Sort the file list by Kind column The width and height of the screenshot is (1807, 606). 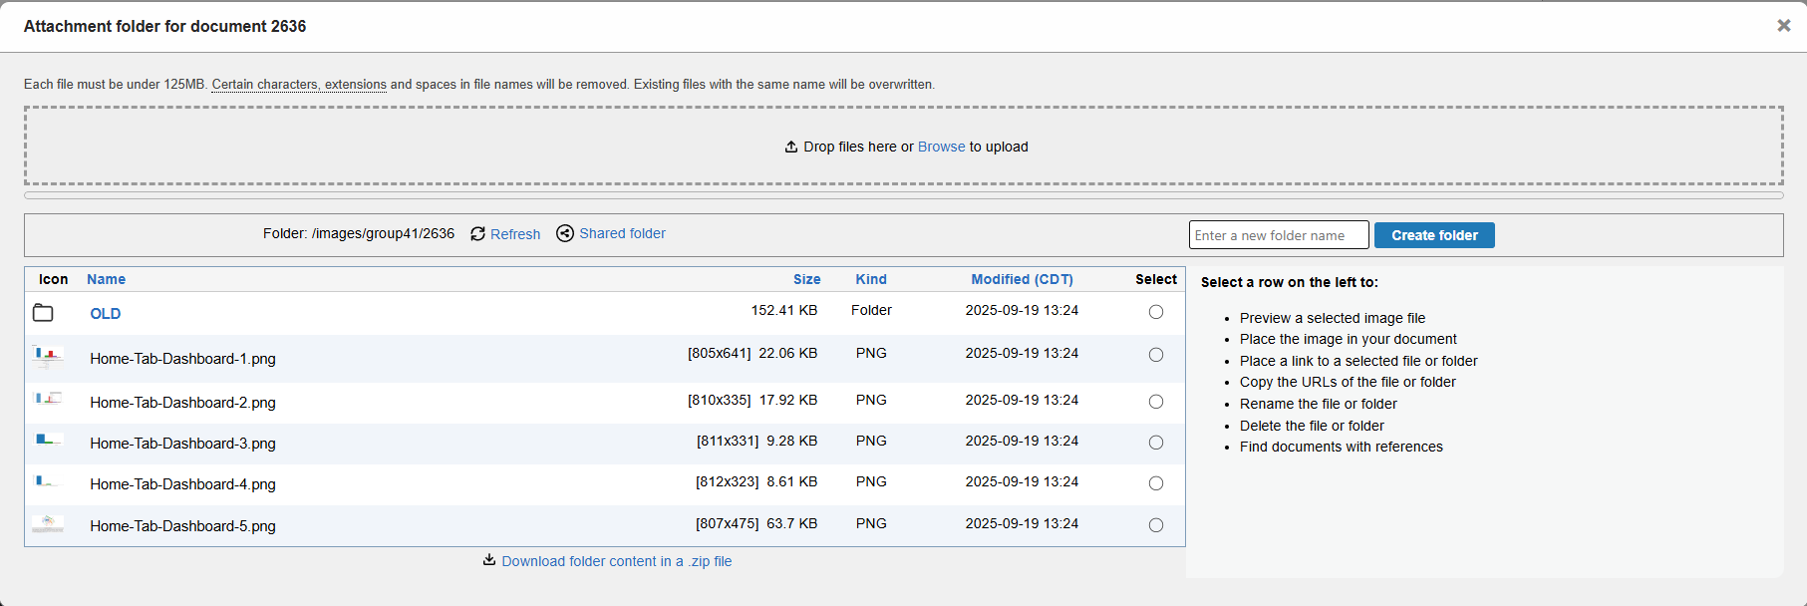click(x=870, y=279)
